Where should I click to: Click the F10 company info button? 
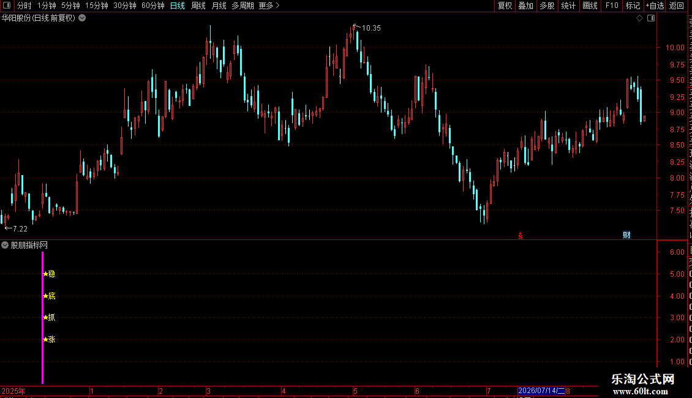[612, 6]
